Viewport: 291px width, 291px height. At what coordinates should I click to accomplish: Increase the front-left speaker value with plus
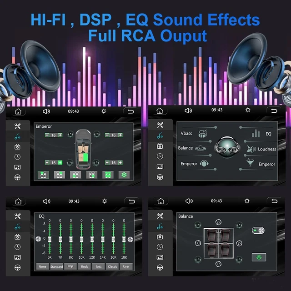[60, 135]
